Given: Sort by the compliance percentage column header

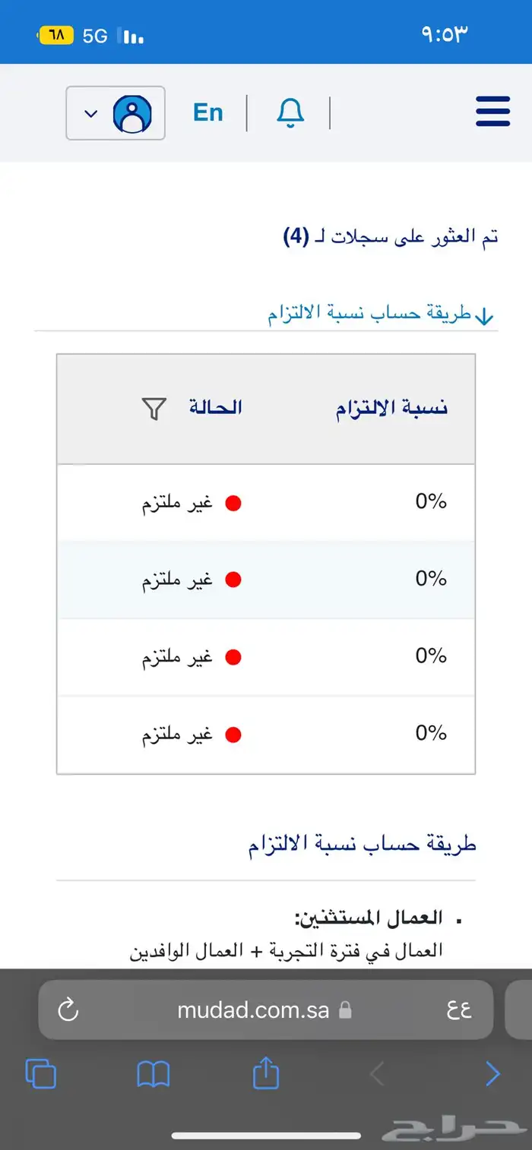Looking at the screenshot, I should pos(391,408).
